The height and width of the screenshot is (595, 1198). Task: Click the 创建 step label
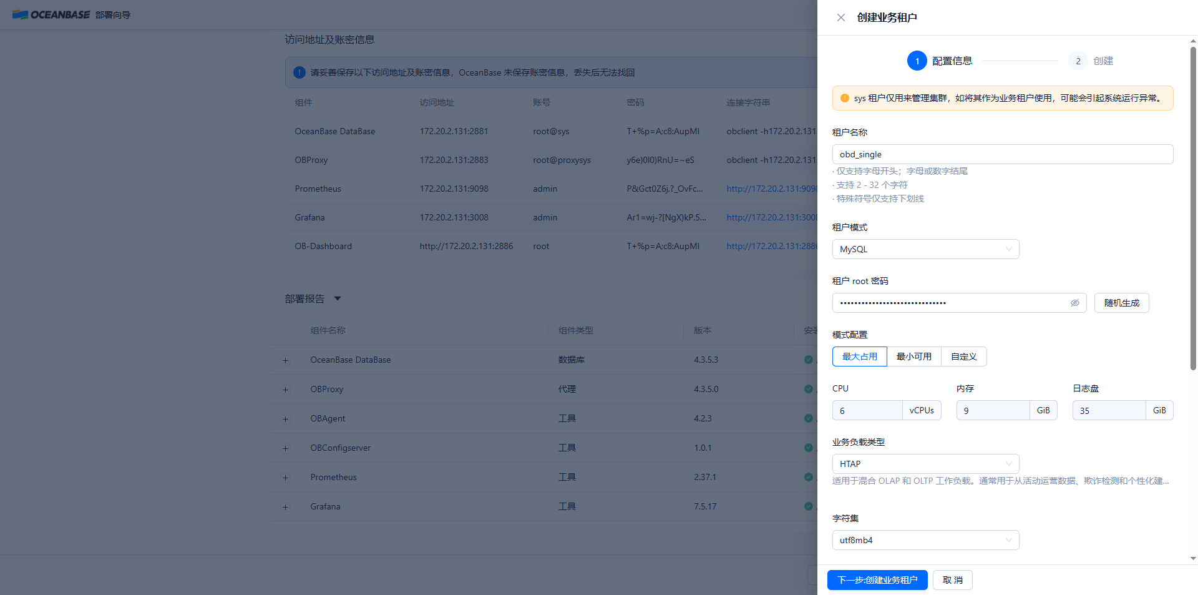tap(1103, 61)
